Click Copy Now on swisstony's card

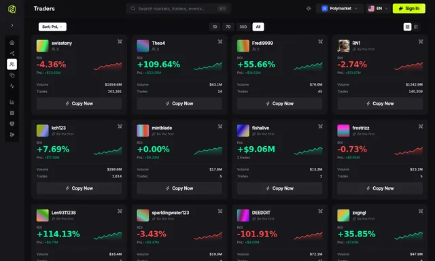click(x=79, y=103)
